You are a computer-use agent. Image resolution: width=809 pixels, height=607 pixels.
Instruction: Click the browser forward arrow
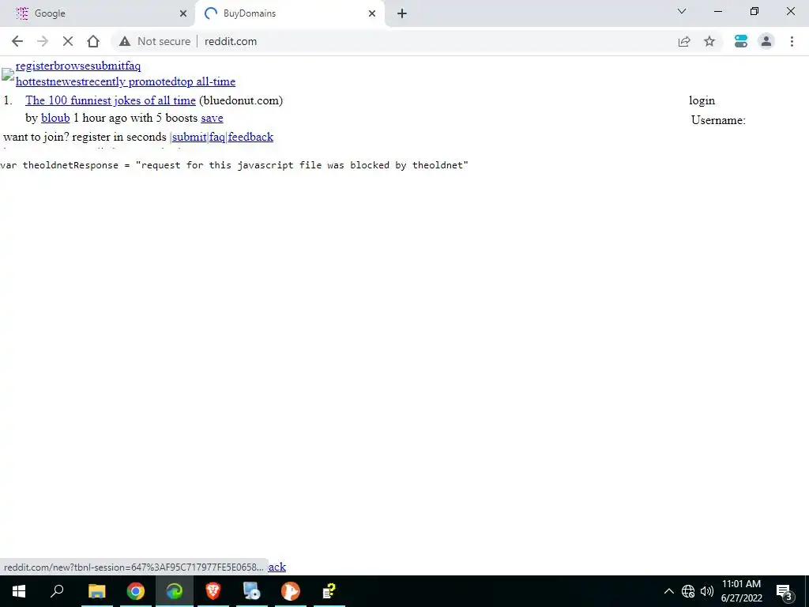(43, 41)
